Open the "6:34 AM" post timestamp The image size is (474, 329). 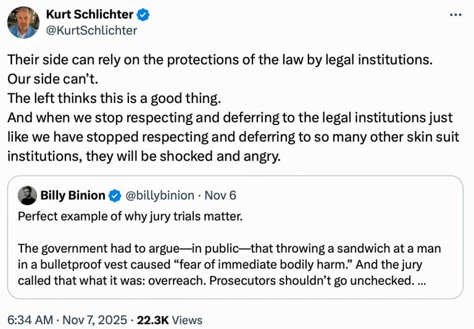point(29,320)
